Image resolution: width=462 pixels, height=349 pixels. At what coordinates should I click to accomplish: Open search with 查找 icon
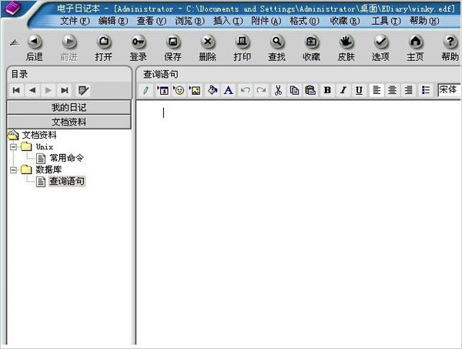click(277, 42)
